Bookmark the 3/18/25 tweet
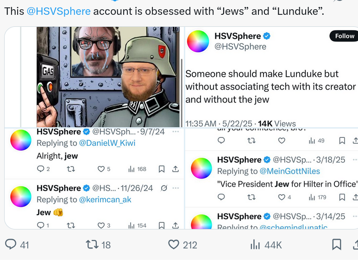The image size is (358, 266). tap(342, 197)
